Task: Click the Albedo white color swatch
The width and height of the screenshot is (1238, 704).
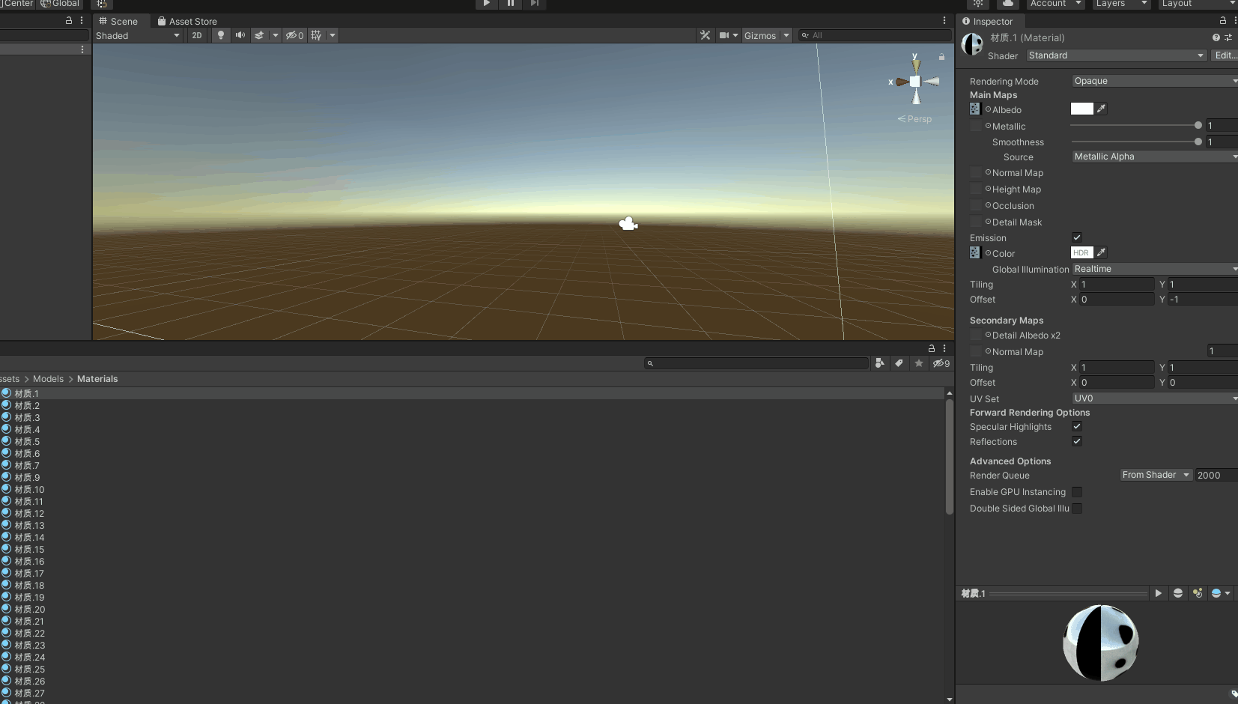Action: click(1082, 109)
